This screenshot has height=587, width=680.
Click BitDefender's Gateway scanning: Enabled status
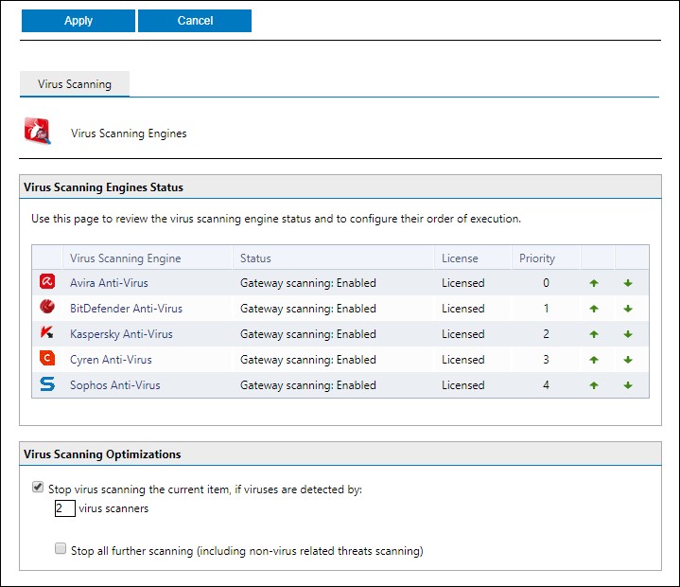click(308, 309)
